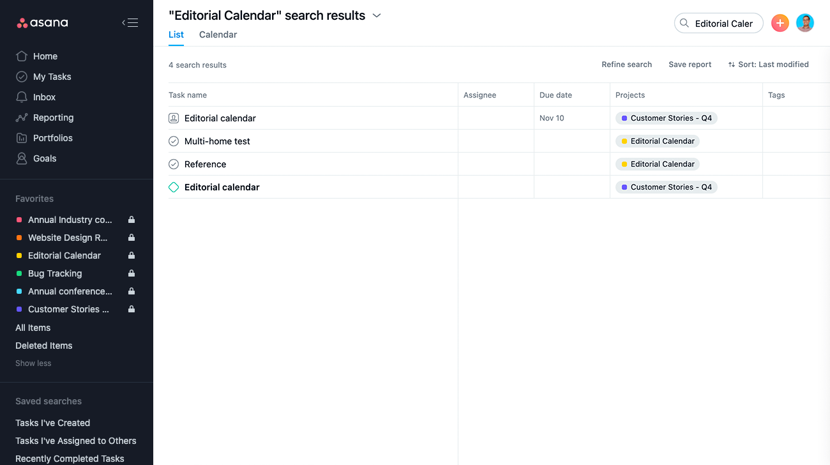The width and height of the screenshot is (830, 465).
Task: Switch to the List tab
Action: point(176,34)
